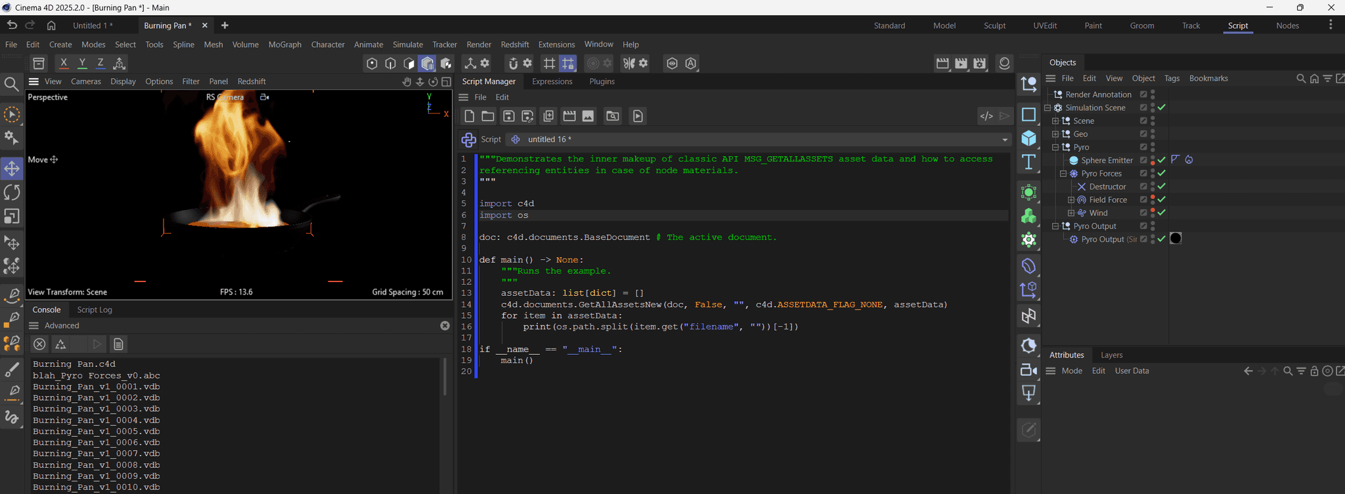Image resolution: width=1345 pixels, height=494 pixels.
Task: Open Edit Render Settings icon
Action: tap(980, 63)
